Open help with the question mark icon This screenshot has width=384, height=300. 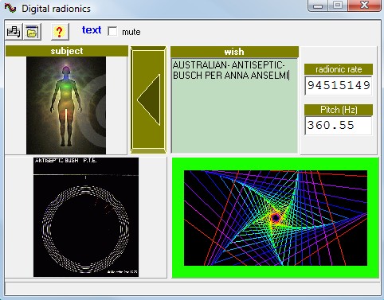[x=60, y=32]
